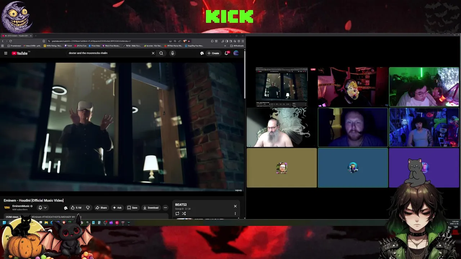Download the video
461x259 pixels.
point(151,208)
